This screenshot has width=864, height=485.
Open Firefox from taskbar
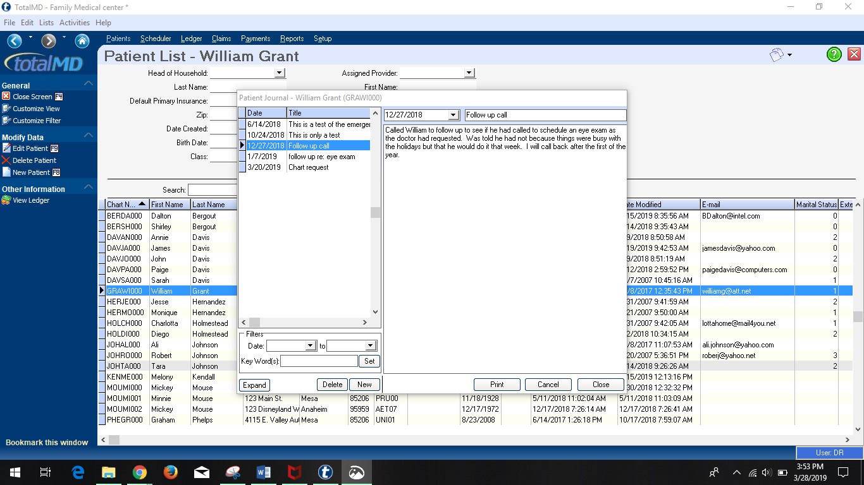pyautogui.click(x=171, y=472)
